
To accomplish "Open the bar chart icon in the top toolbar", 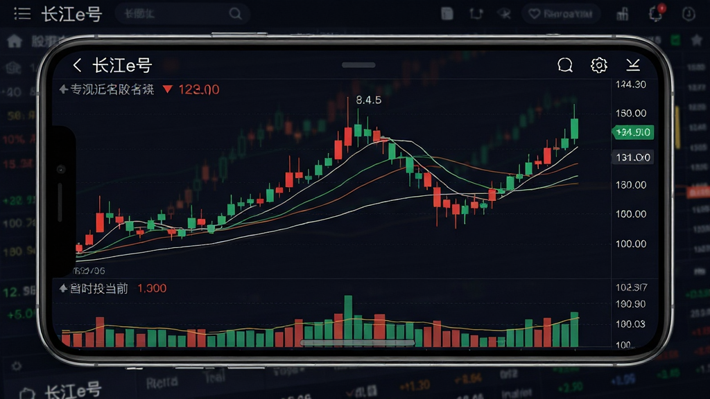I will pyautogui.click(x=623, y=14).
